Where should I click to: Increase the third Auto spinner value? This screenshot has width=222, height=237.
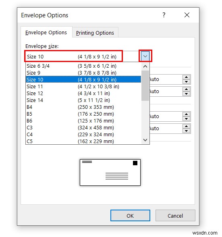186,114
